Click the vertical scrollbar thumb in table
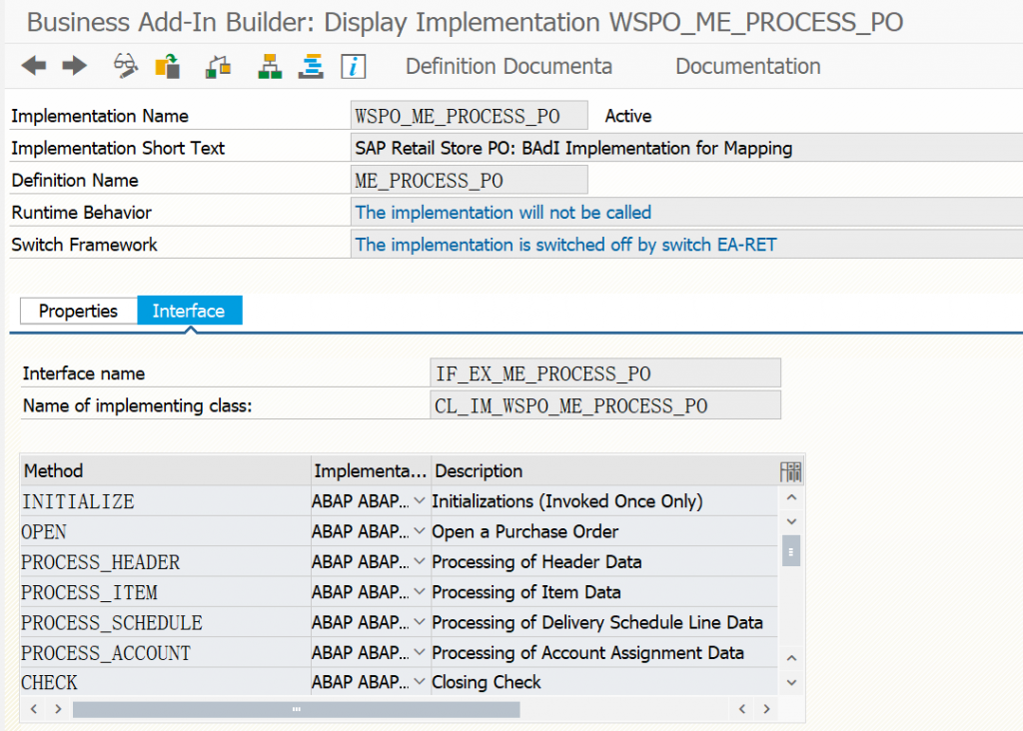 [791, 550]
